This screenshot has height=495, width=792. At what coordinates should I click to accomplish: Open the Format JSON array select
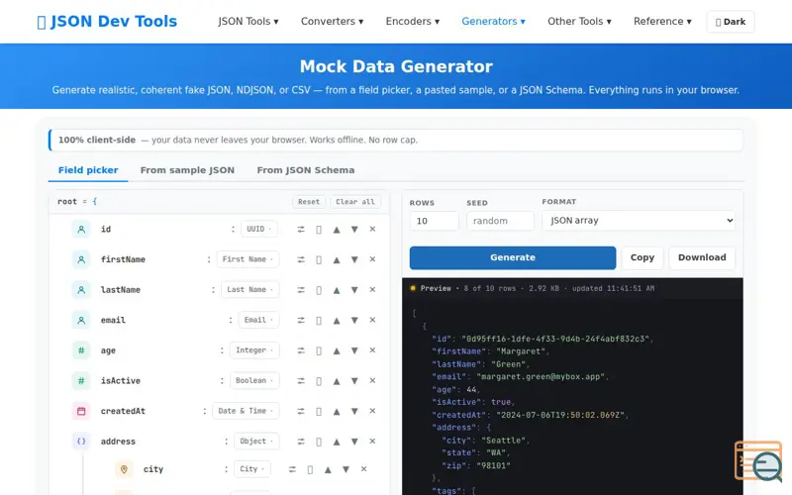tap(639, 221)
